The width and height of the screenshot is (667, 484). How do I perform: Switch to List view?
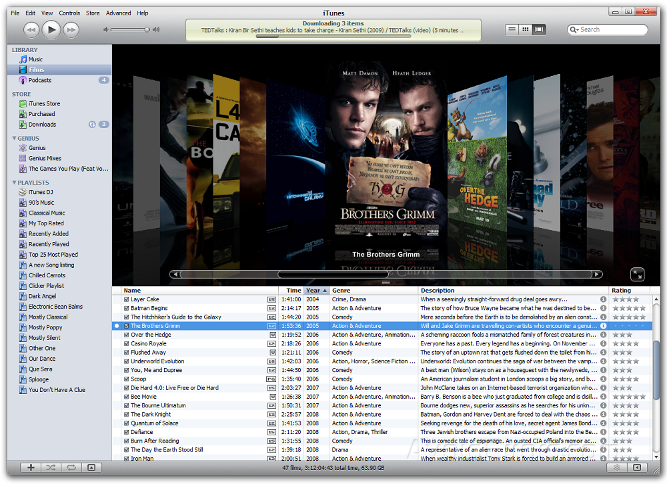pyautogui.click(x=511, y=29)
